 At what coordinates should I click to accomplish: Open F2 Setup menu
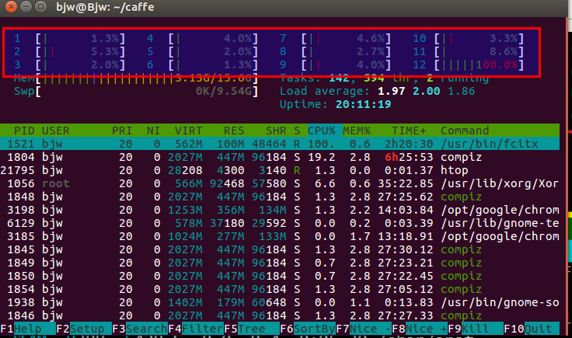[x=84, y=329]
